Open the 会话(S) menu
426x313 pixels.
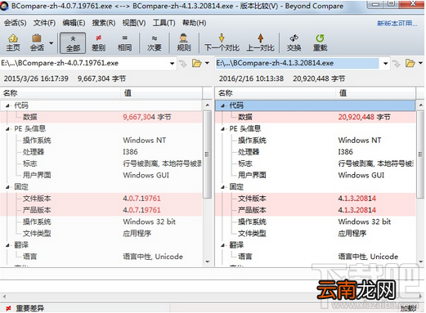click(15, 23)
